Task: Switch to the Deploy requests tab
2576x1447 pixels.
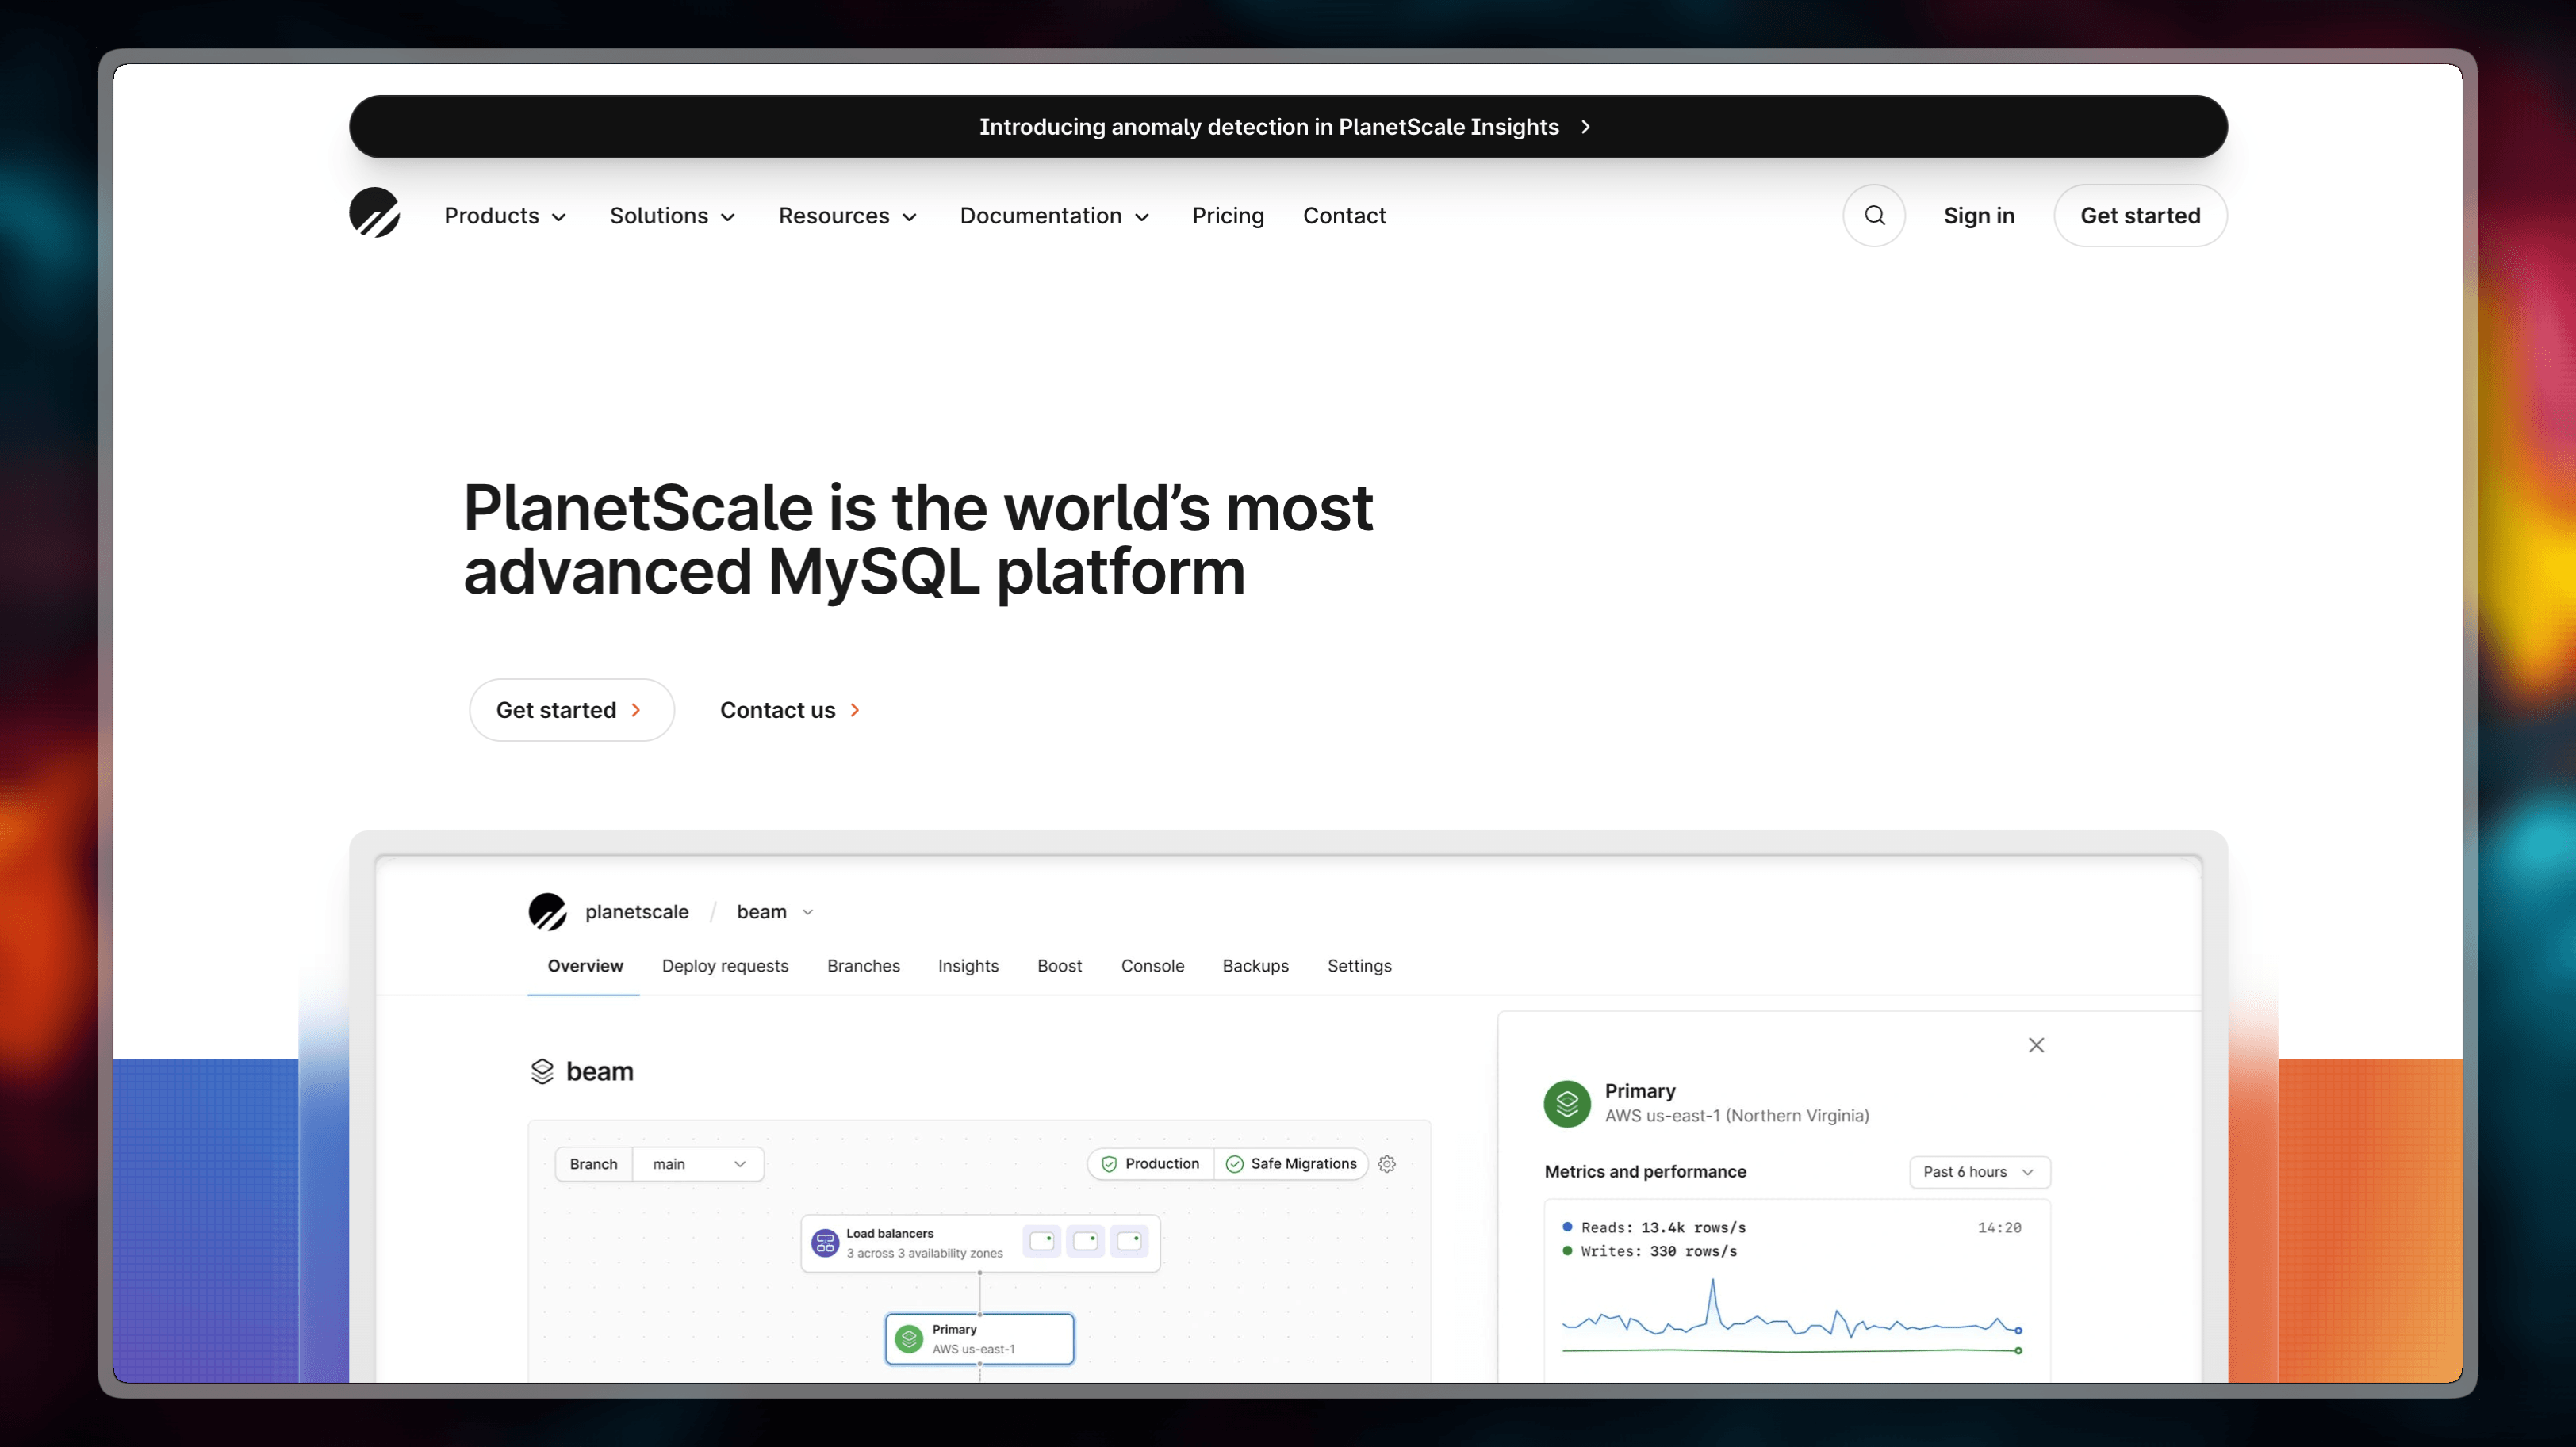Action: 725,965
